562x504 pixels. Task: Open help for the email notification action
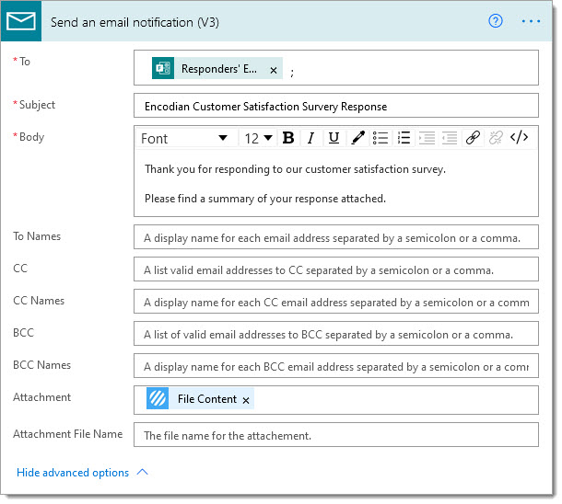[496, 21]
